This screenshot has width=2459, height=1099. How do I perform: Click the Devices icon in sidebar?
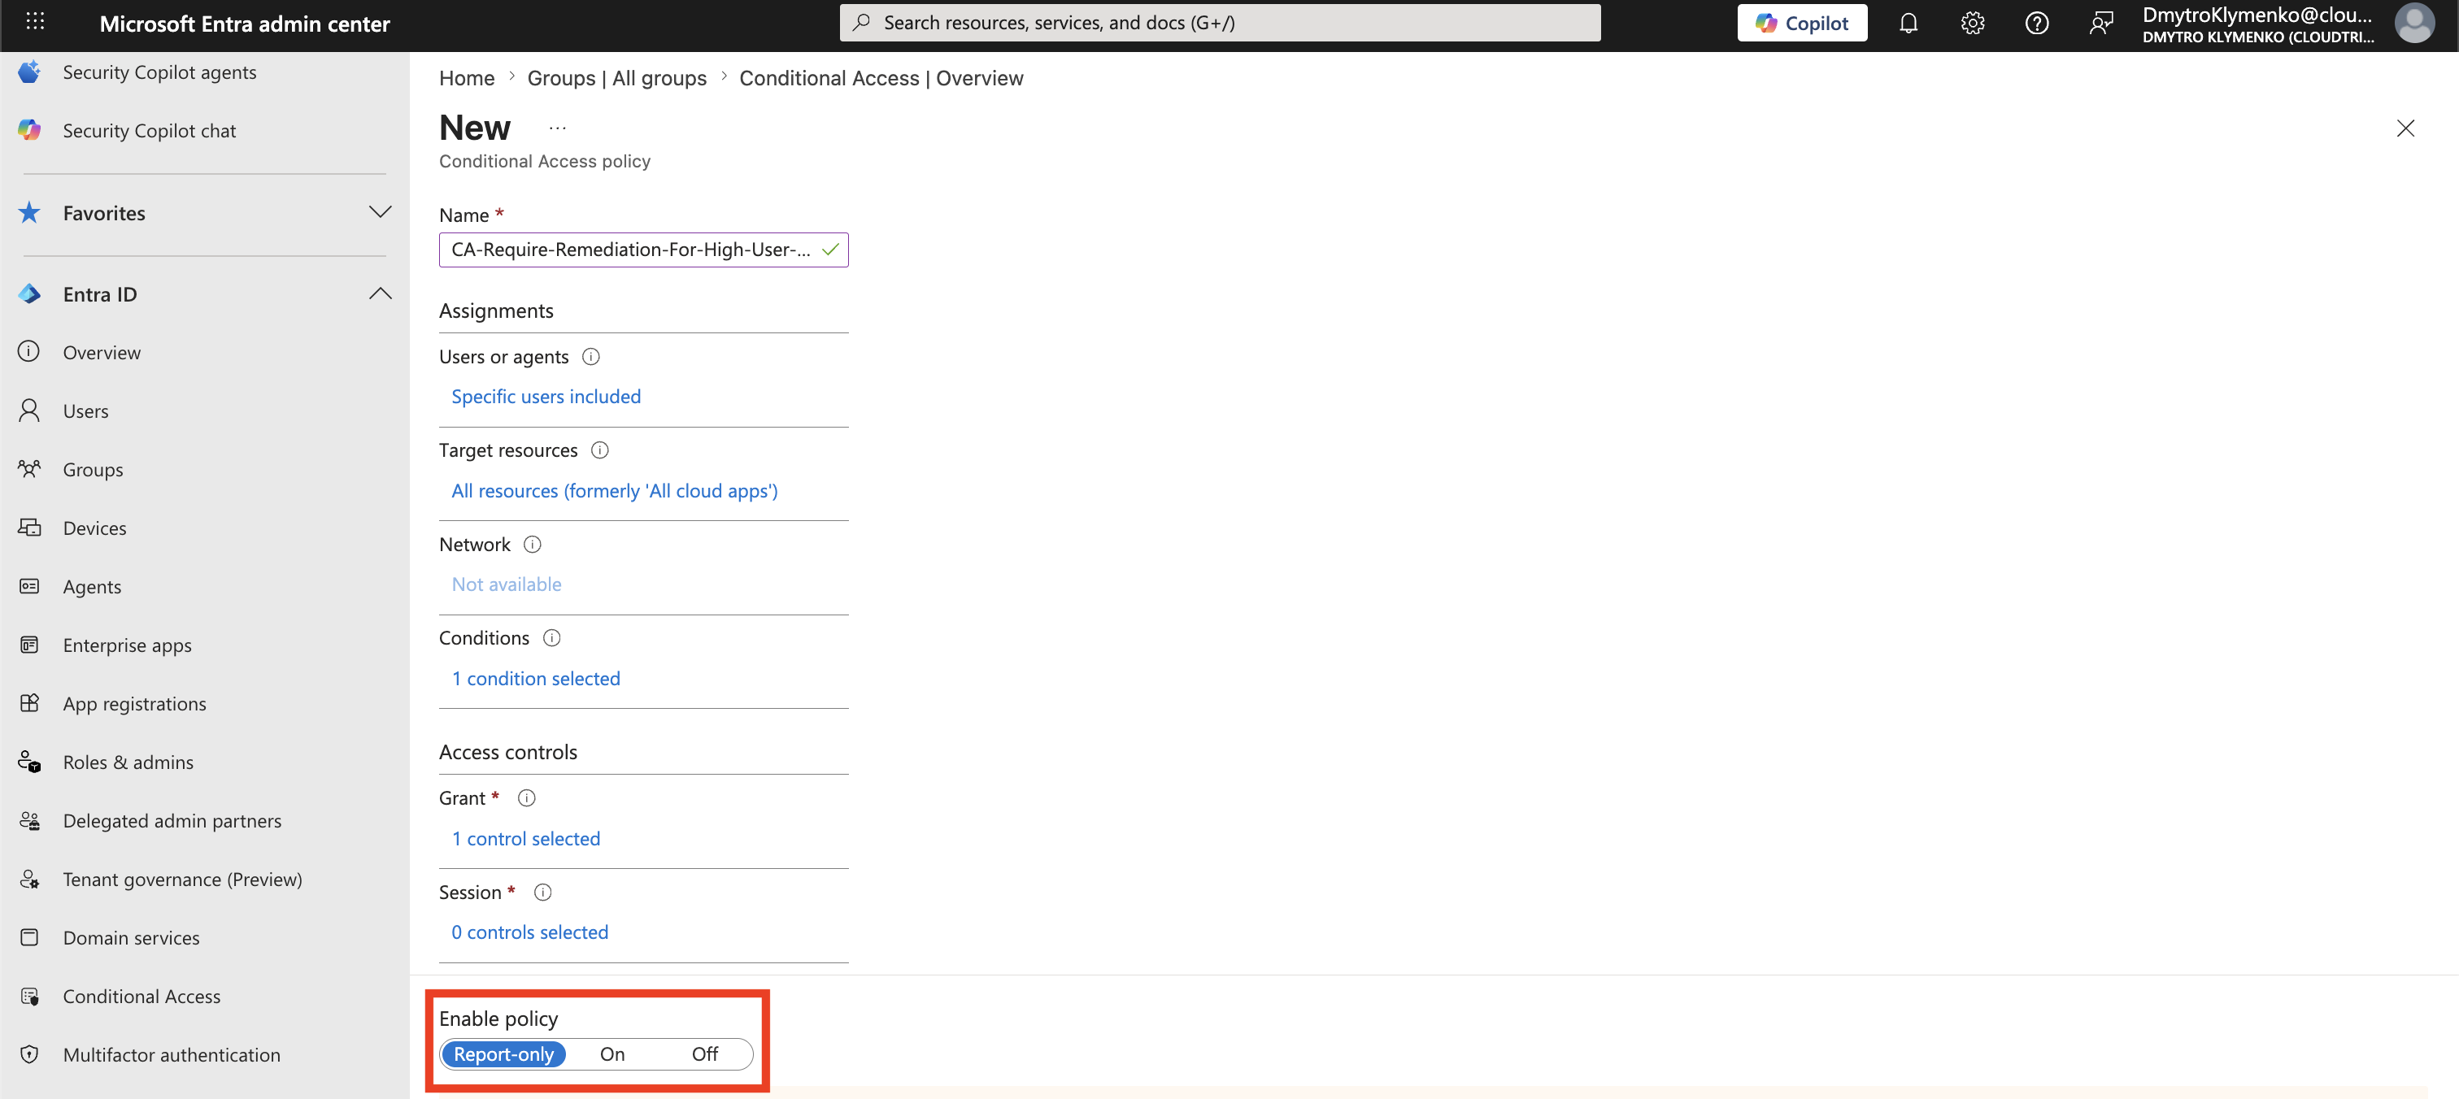point(29,528)
